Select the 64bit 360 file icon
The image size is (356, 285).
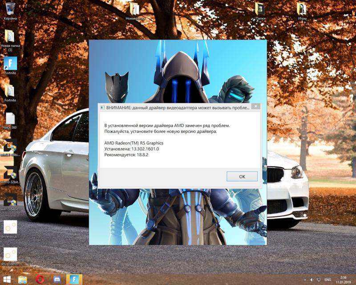click(x=10, y=121)
